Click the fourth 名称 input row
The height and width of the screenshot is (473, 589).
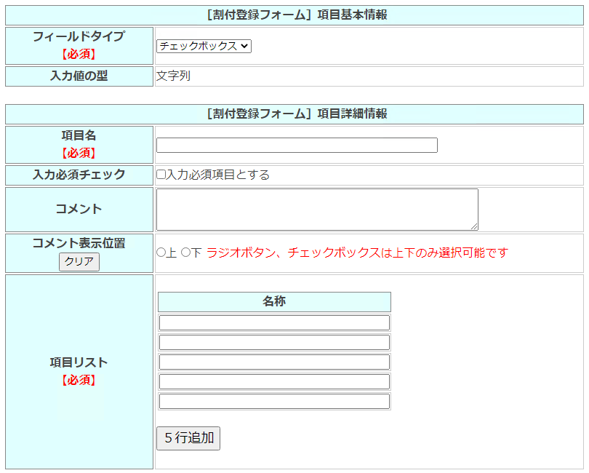274,381
